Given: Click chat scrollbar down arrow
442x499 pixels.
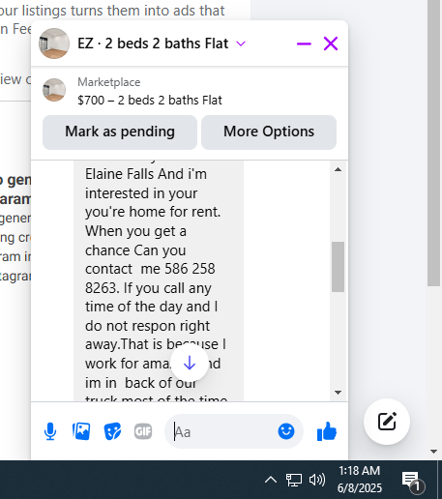Looking at the screenshot, I should (x=338, y=393).
